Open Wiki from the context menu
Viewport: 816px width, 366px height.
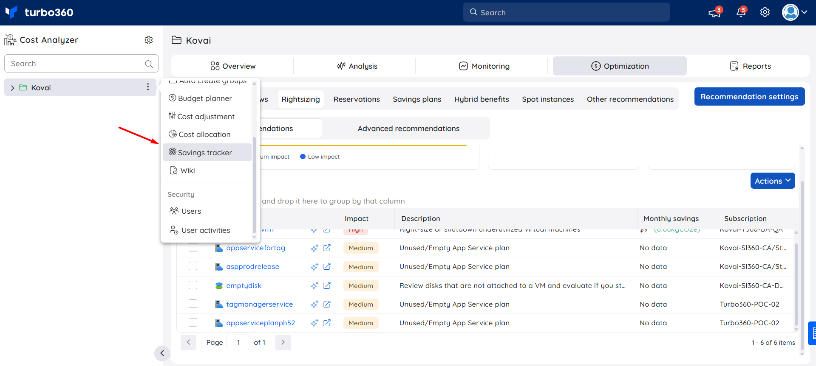(207, 170)
